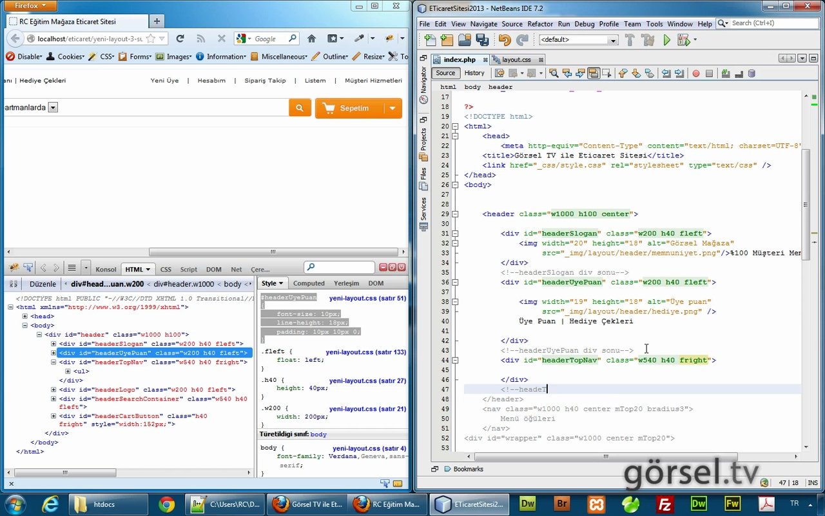Open htdocs folder in taskbar
This screenshot has height=516, width=825.
(108, 504)
